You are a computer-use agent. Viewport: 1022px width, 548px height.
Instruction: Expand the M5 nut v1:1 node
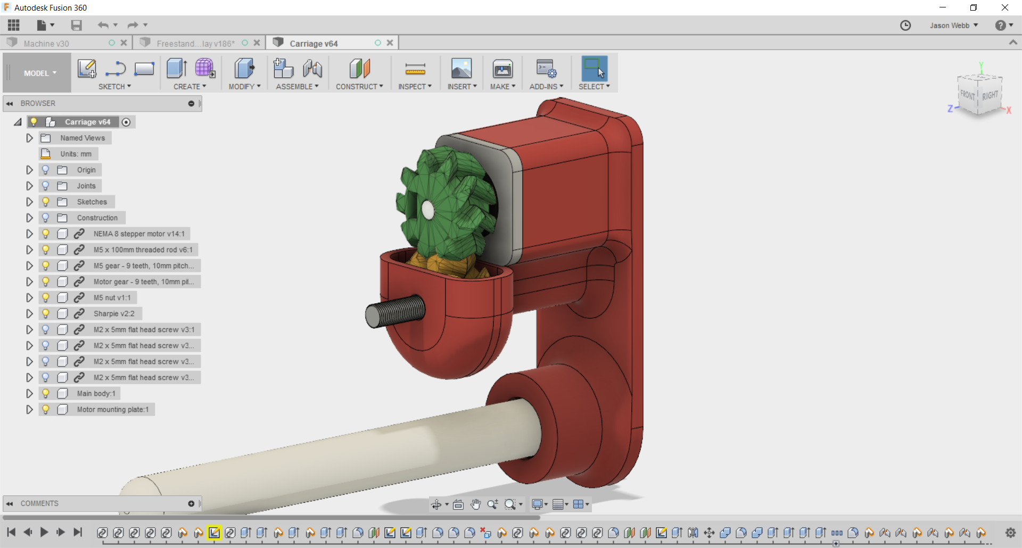click(30, 297)
